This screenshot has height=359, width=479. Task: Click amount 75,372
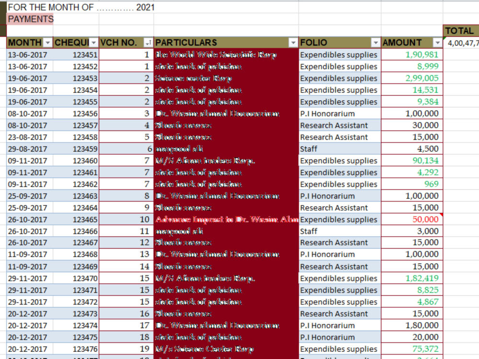tap(425, 348)
